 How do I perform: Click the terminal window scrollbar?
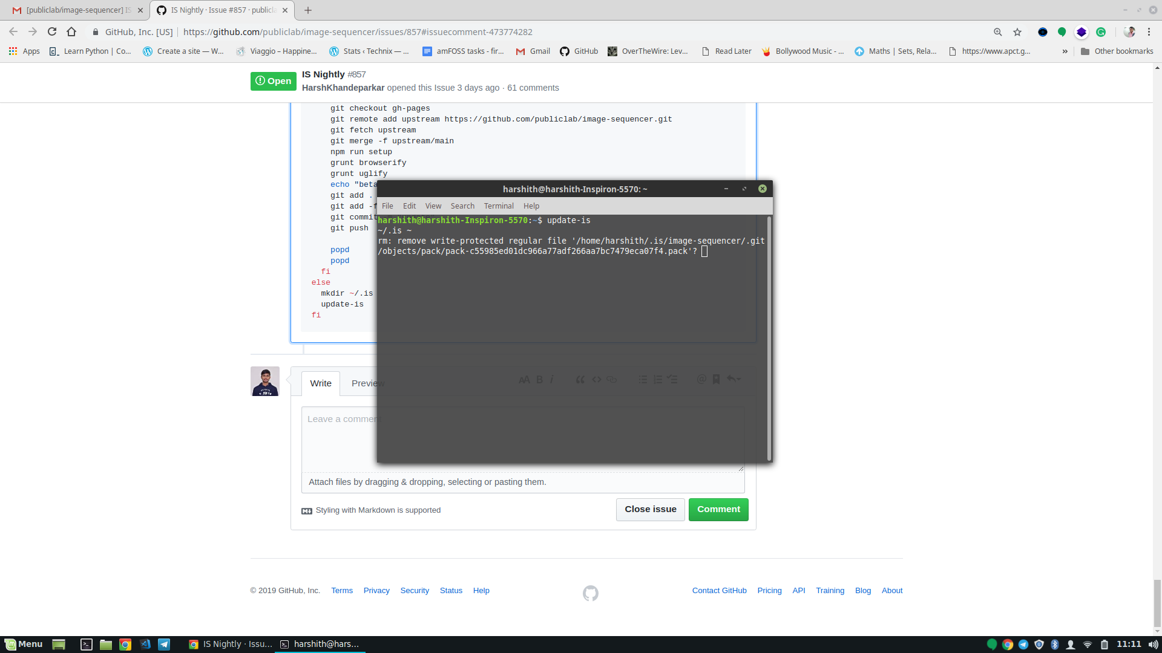click(x=769, y=339)
